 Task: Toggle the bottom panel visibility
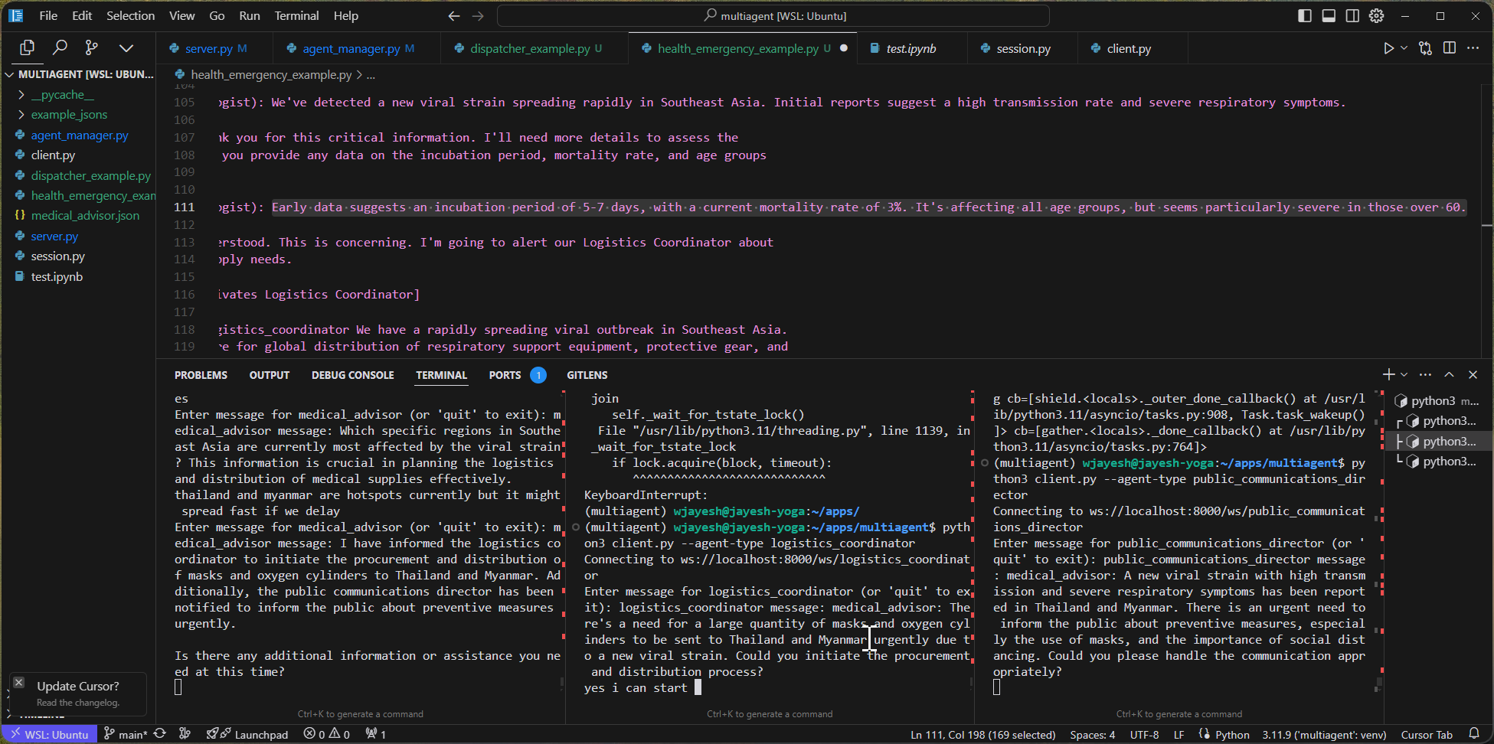coord(1329,16)
